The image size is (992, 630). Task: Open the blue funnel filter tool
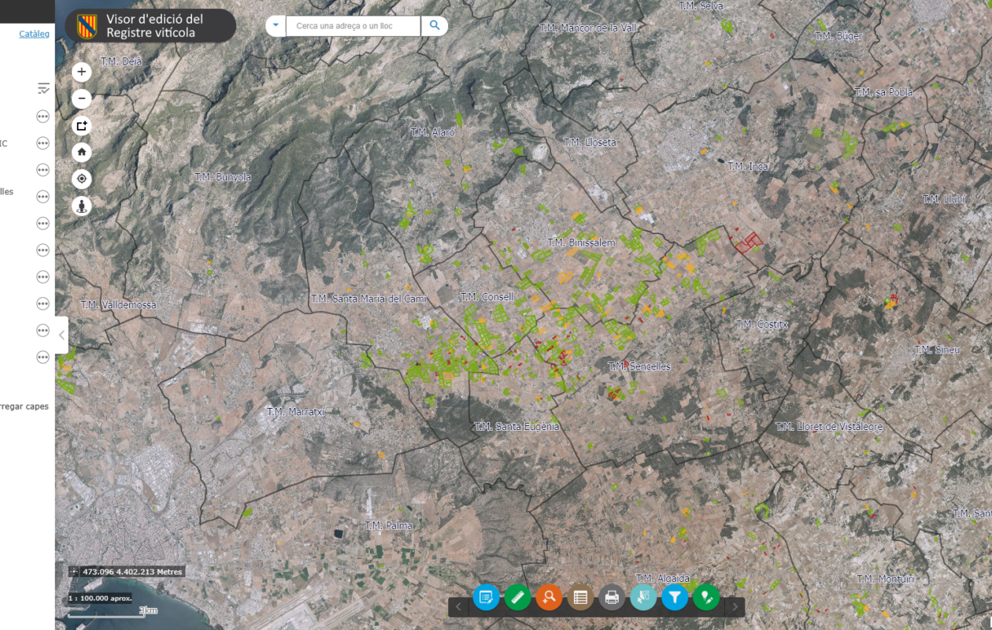pos(675,598)
